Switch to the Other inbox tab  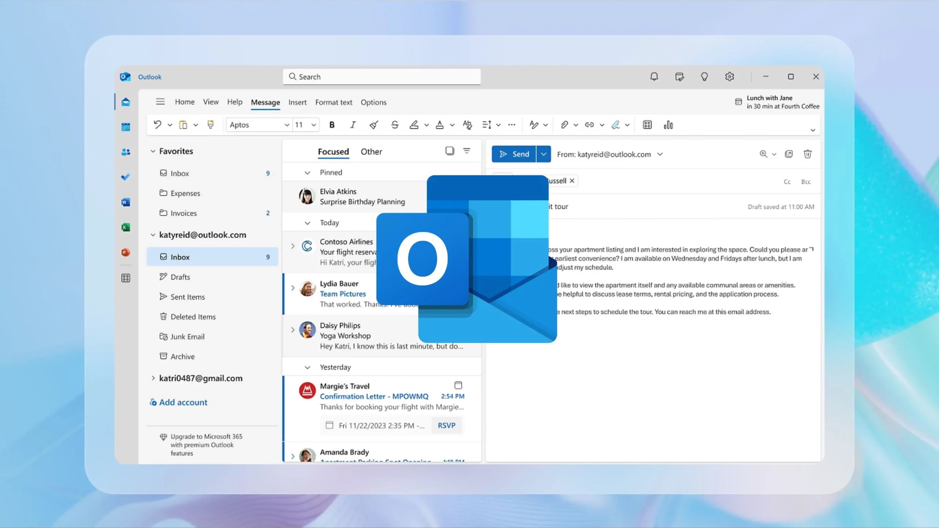371,151
